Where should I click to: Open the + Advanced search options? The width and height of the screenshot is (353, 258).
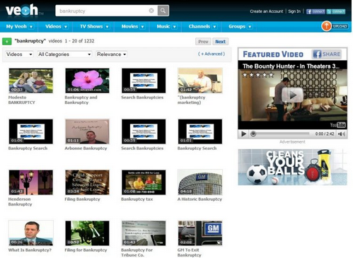click(x=212, y=54)
